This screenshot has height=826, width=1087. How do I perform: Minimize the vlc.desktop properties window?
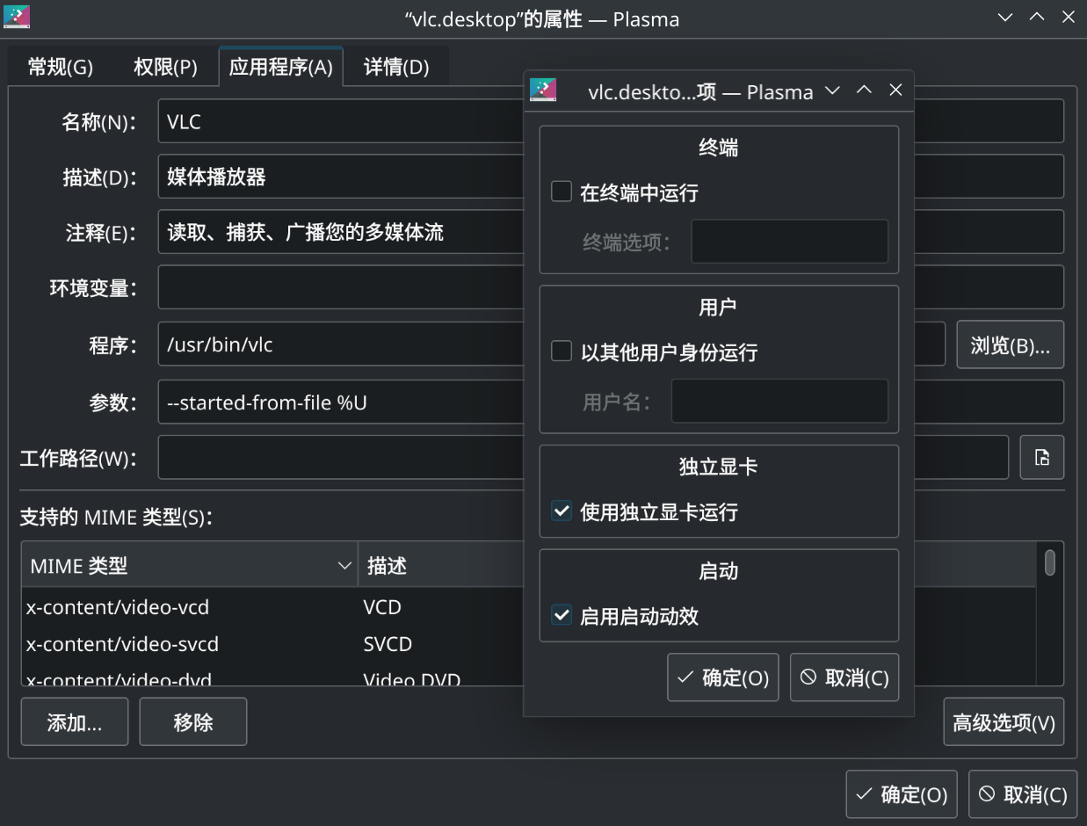[1005, 17]
